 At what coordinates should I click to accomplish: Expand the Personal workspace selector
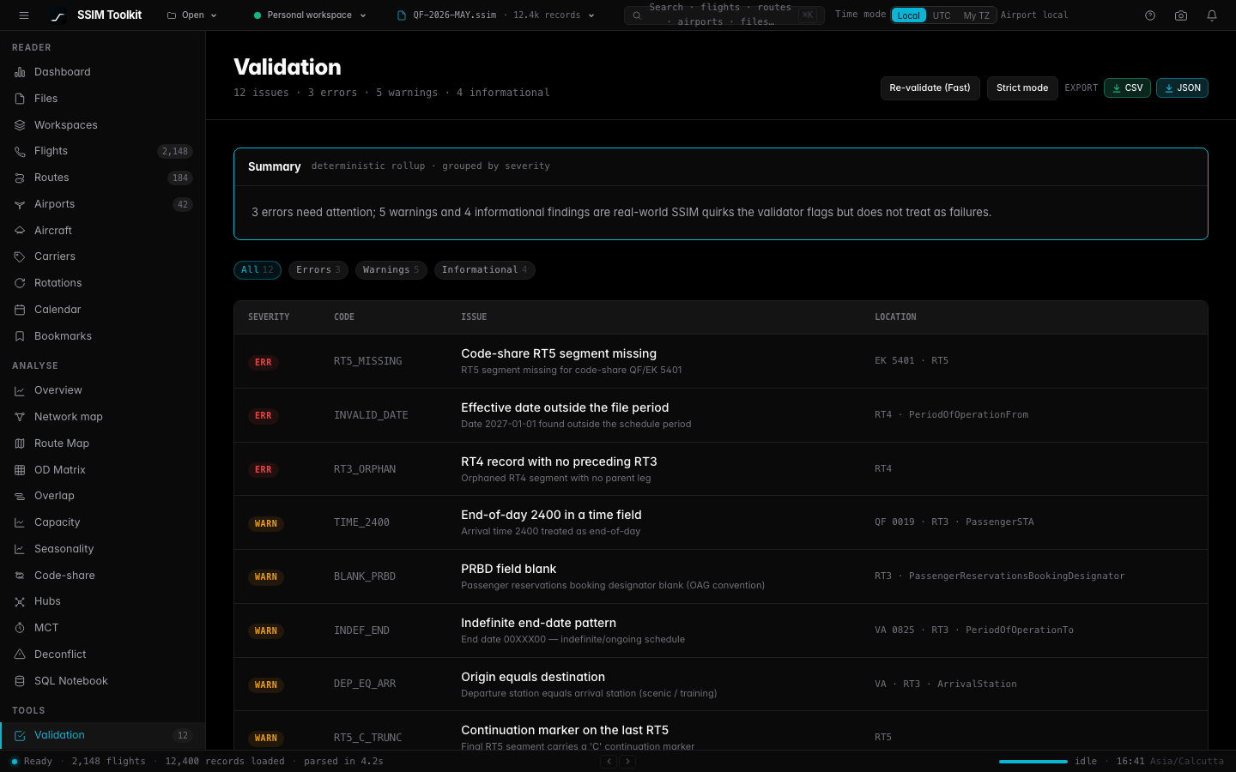click(310, 15)
